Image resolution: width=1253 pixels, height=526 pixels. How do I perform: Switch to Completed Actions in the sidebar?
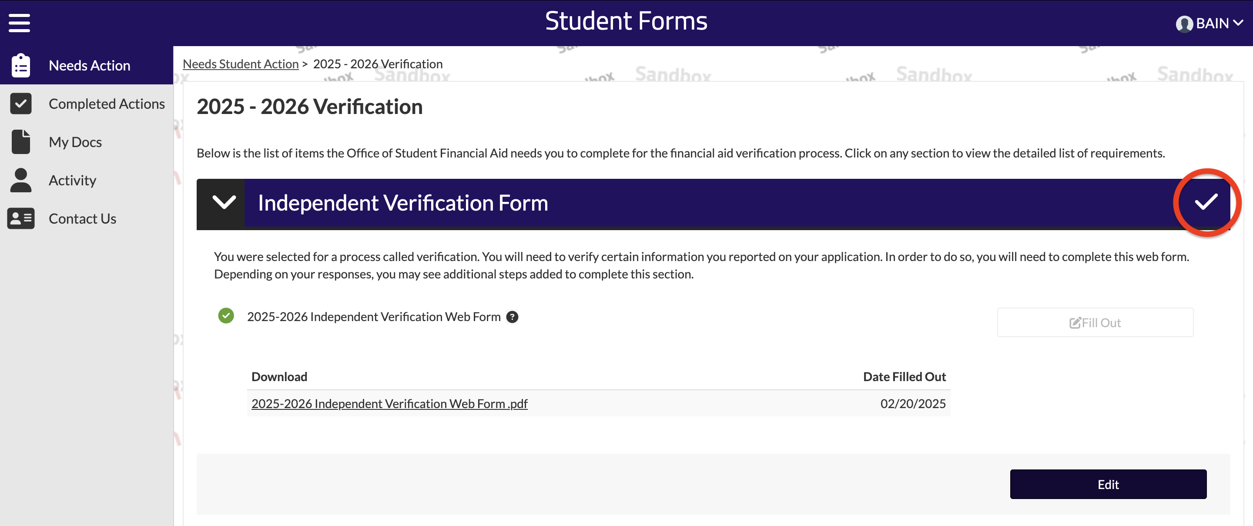tap(107, 103)
